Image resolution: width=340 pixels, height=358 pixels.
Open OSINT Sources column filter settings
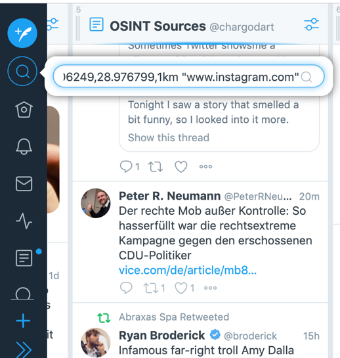[x=312, y=24]
